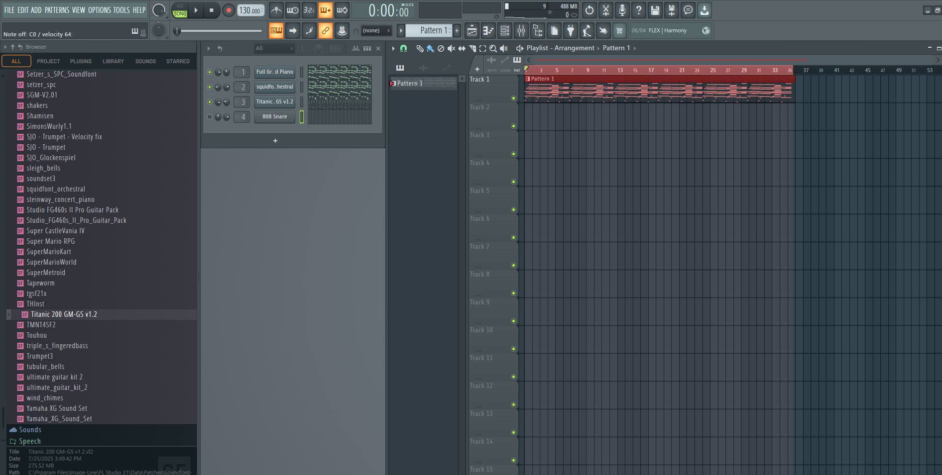Expand the Sounds browser folder
This screenshot has width=942, height=475.
click(29, 430)
